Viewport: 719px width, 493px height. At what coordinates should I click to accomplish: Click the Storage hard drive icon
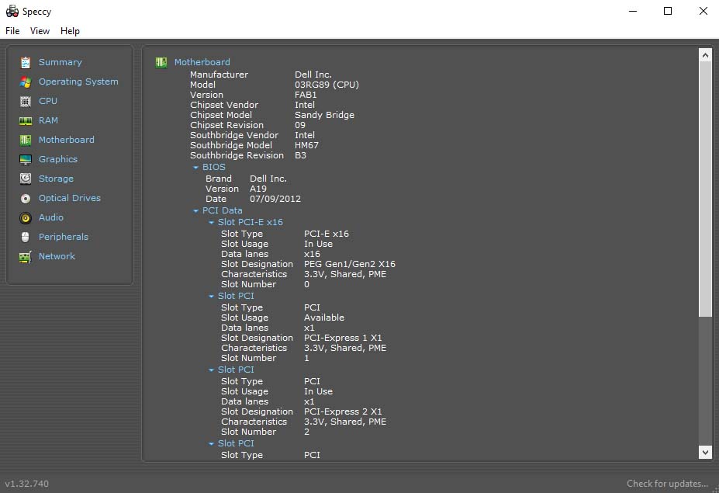pos(26,179)
